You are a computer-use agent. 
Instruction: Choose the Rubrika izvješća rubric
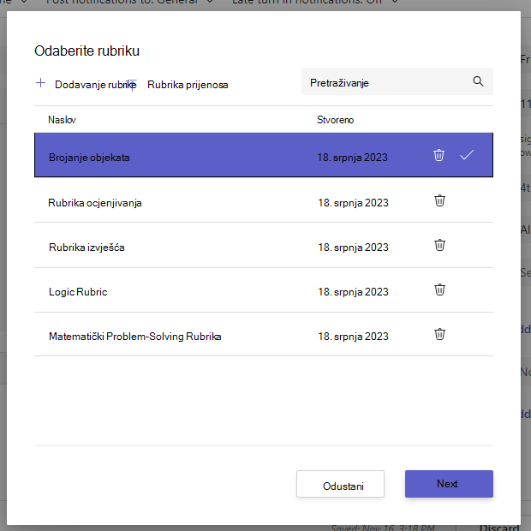point(264,245)
